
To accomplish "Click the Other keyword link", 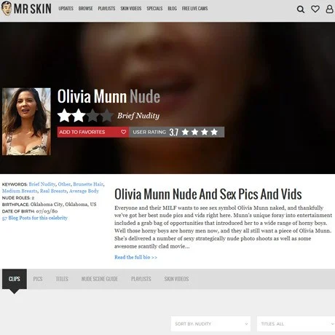I will coord(64,184).
